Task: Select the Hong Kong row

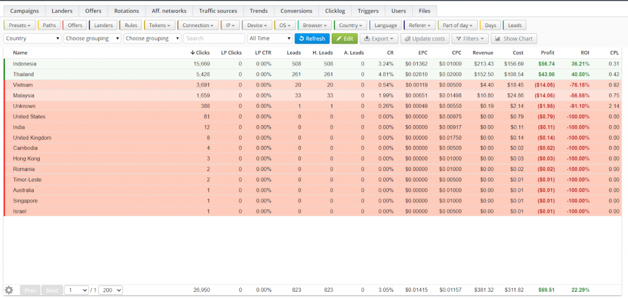Action: tap(312, 159)
